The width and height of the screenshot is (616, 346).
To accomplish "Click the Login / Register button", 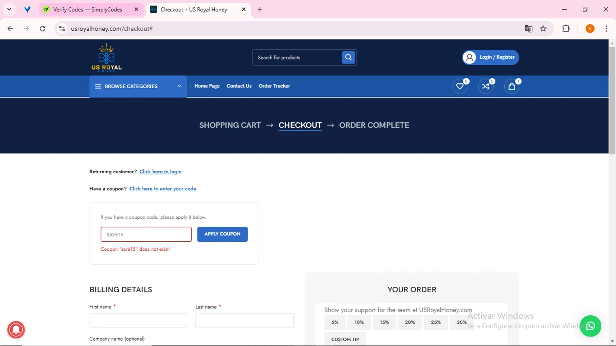I will click(x=491, y=57).
